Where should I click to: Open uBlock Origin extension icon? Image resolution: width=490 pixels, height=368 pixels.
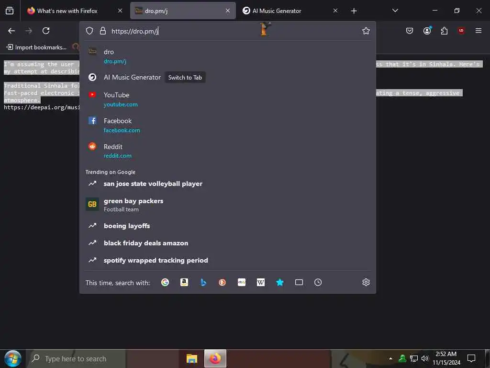tap(461, 31)
